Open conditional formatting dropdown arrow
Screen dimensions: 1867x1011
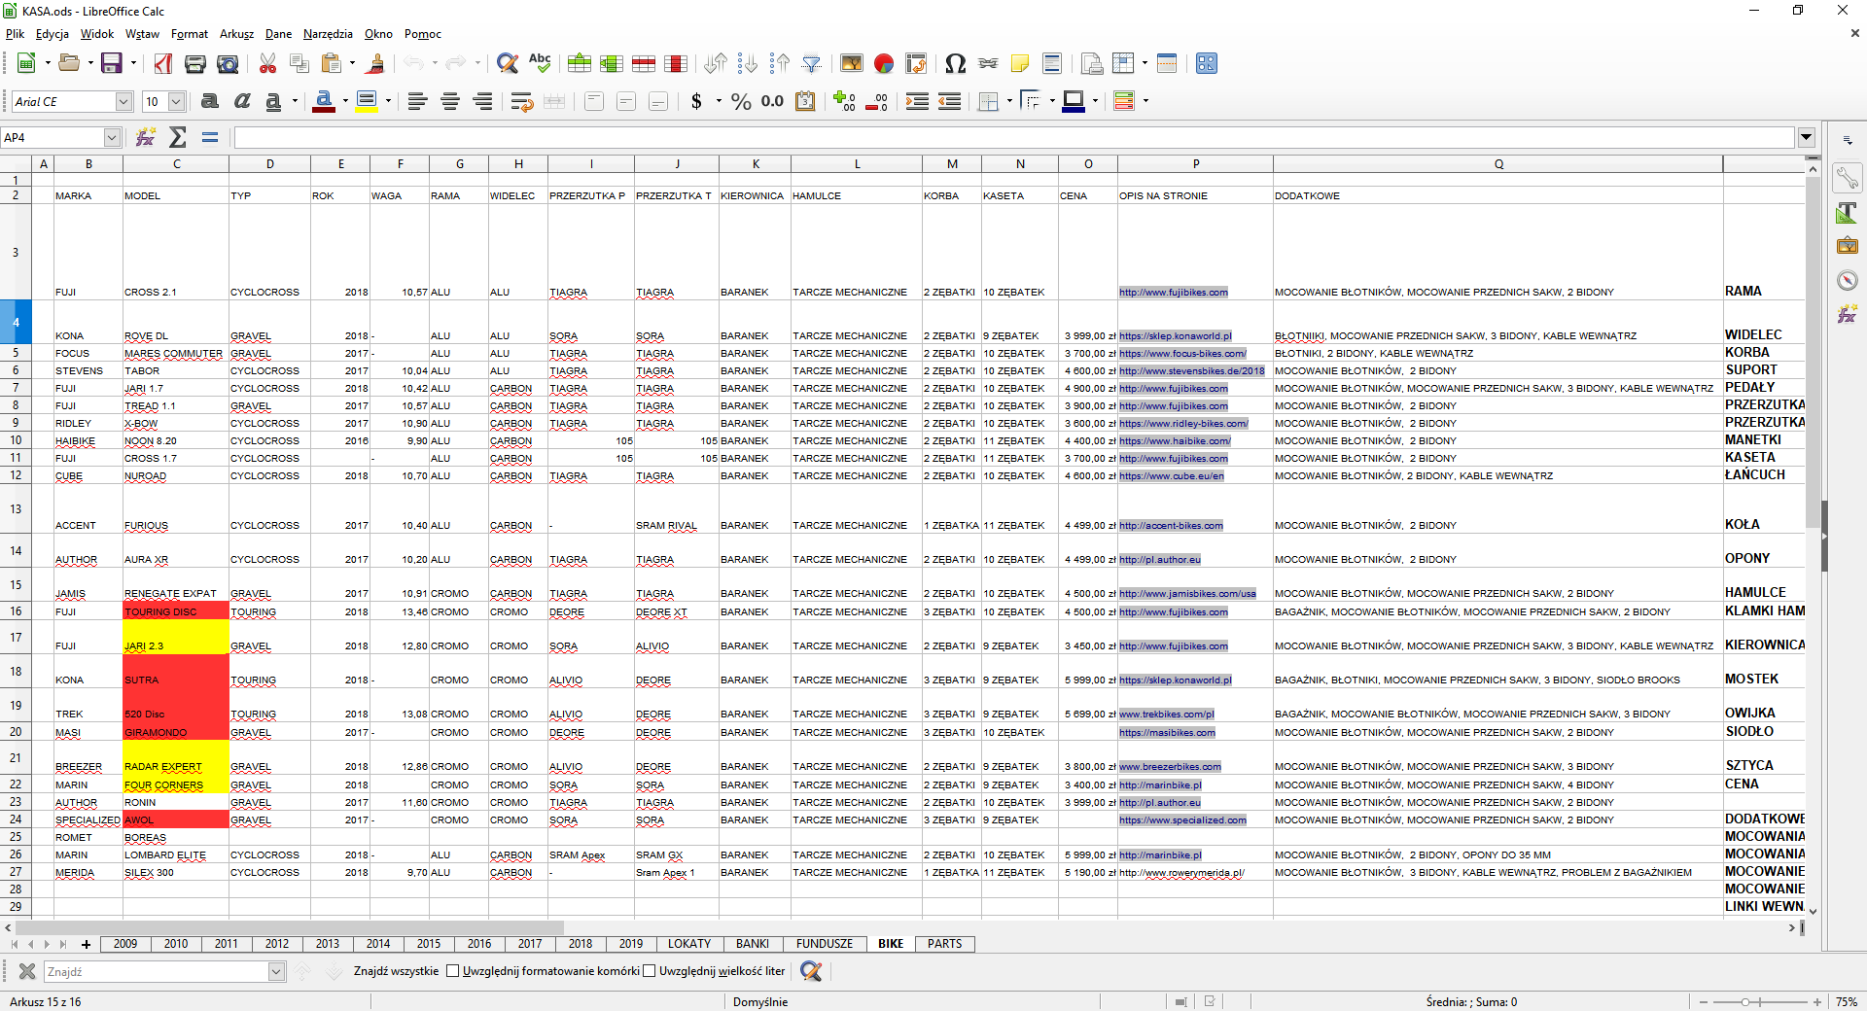(x=1145, y=101)
